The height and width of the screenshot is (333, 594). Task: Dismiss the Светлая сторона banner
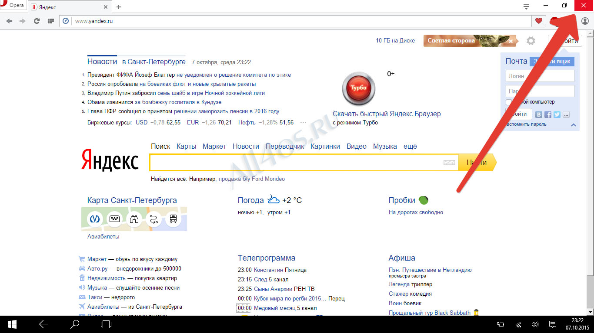[511, 41]
